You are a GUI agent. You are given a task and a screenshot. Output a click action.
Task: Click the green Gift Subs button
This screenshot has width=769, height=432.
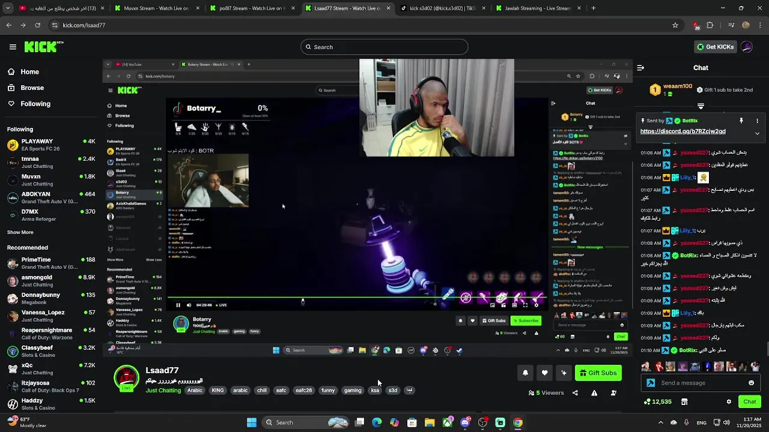[598, 373]
